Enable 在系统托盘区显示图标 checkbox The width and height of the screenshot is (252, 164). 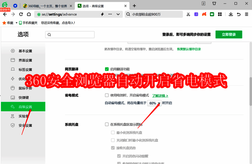click(x=107, y=124)
